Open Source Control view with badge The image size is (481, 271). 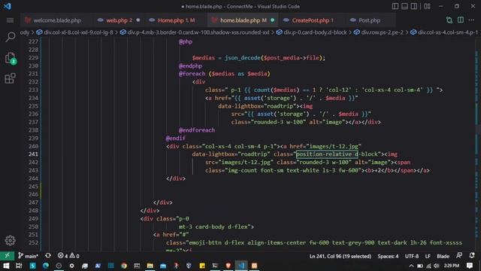click(10, 58)
